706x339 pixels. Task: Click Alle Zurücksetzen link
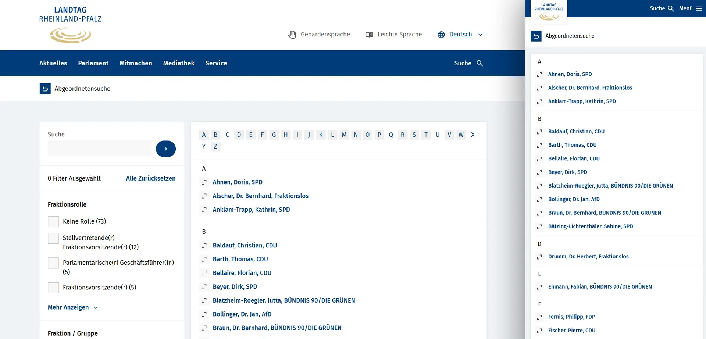(x=150, y=178)
